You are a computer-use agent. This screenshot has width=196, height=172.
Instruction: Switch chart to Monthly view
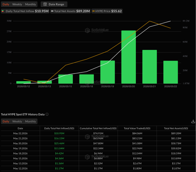tap(30, 4)
